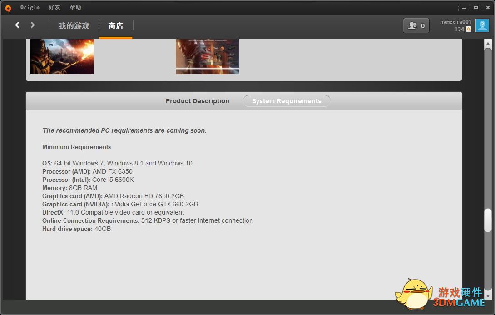Click the Origin logo icon in title bar
Viewport: 495px width, 315px height.
[8, 8]
